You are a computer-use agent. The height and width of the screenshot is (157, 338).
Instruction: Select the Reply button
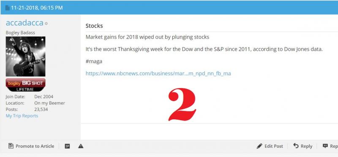coord(303,146)
